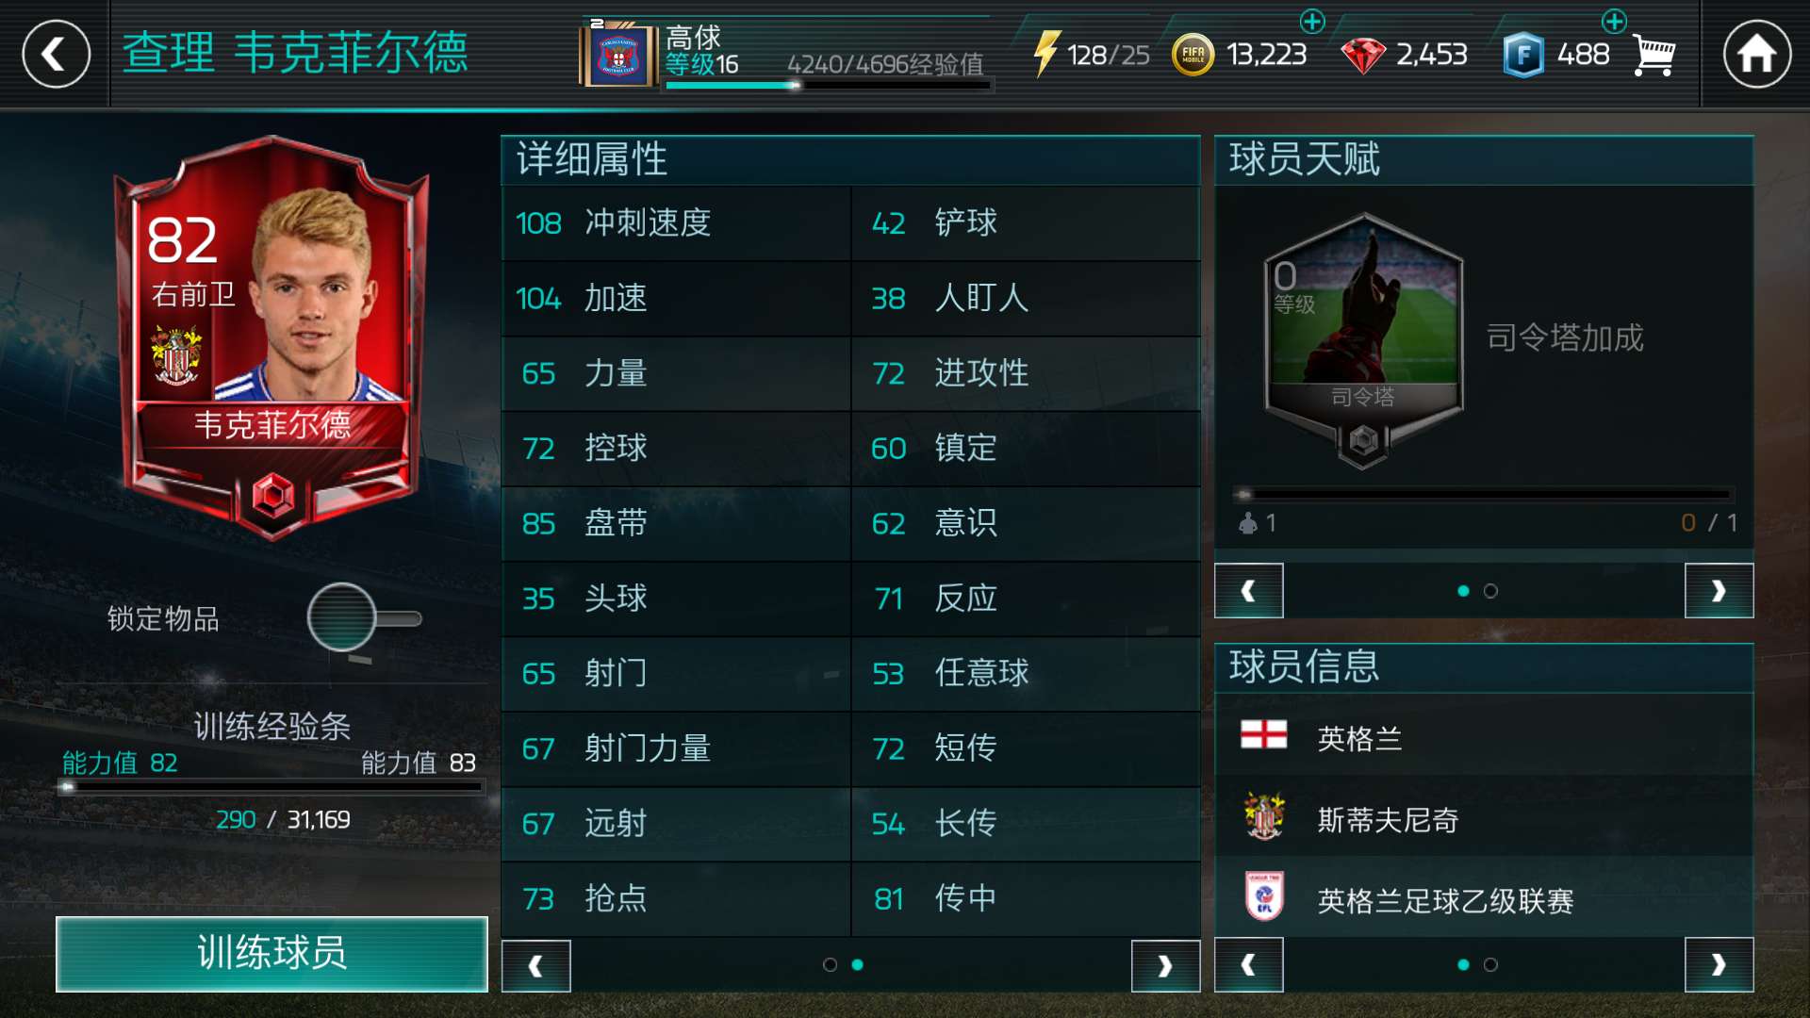The width and height of the screenshot is (1810, 1018).
Task: Tap the red gem currency icon
Action: [x=1362, y=56]
